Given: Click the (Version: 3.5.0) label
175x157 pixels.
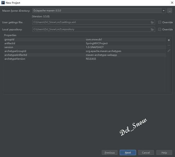Looking at the screenshot, I should (x=41, y=16).
